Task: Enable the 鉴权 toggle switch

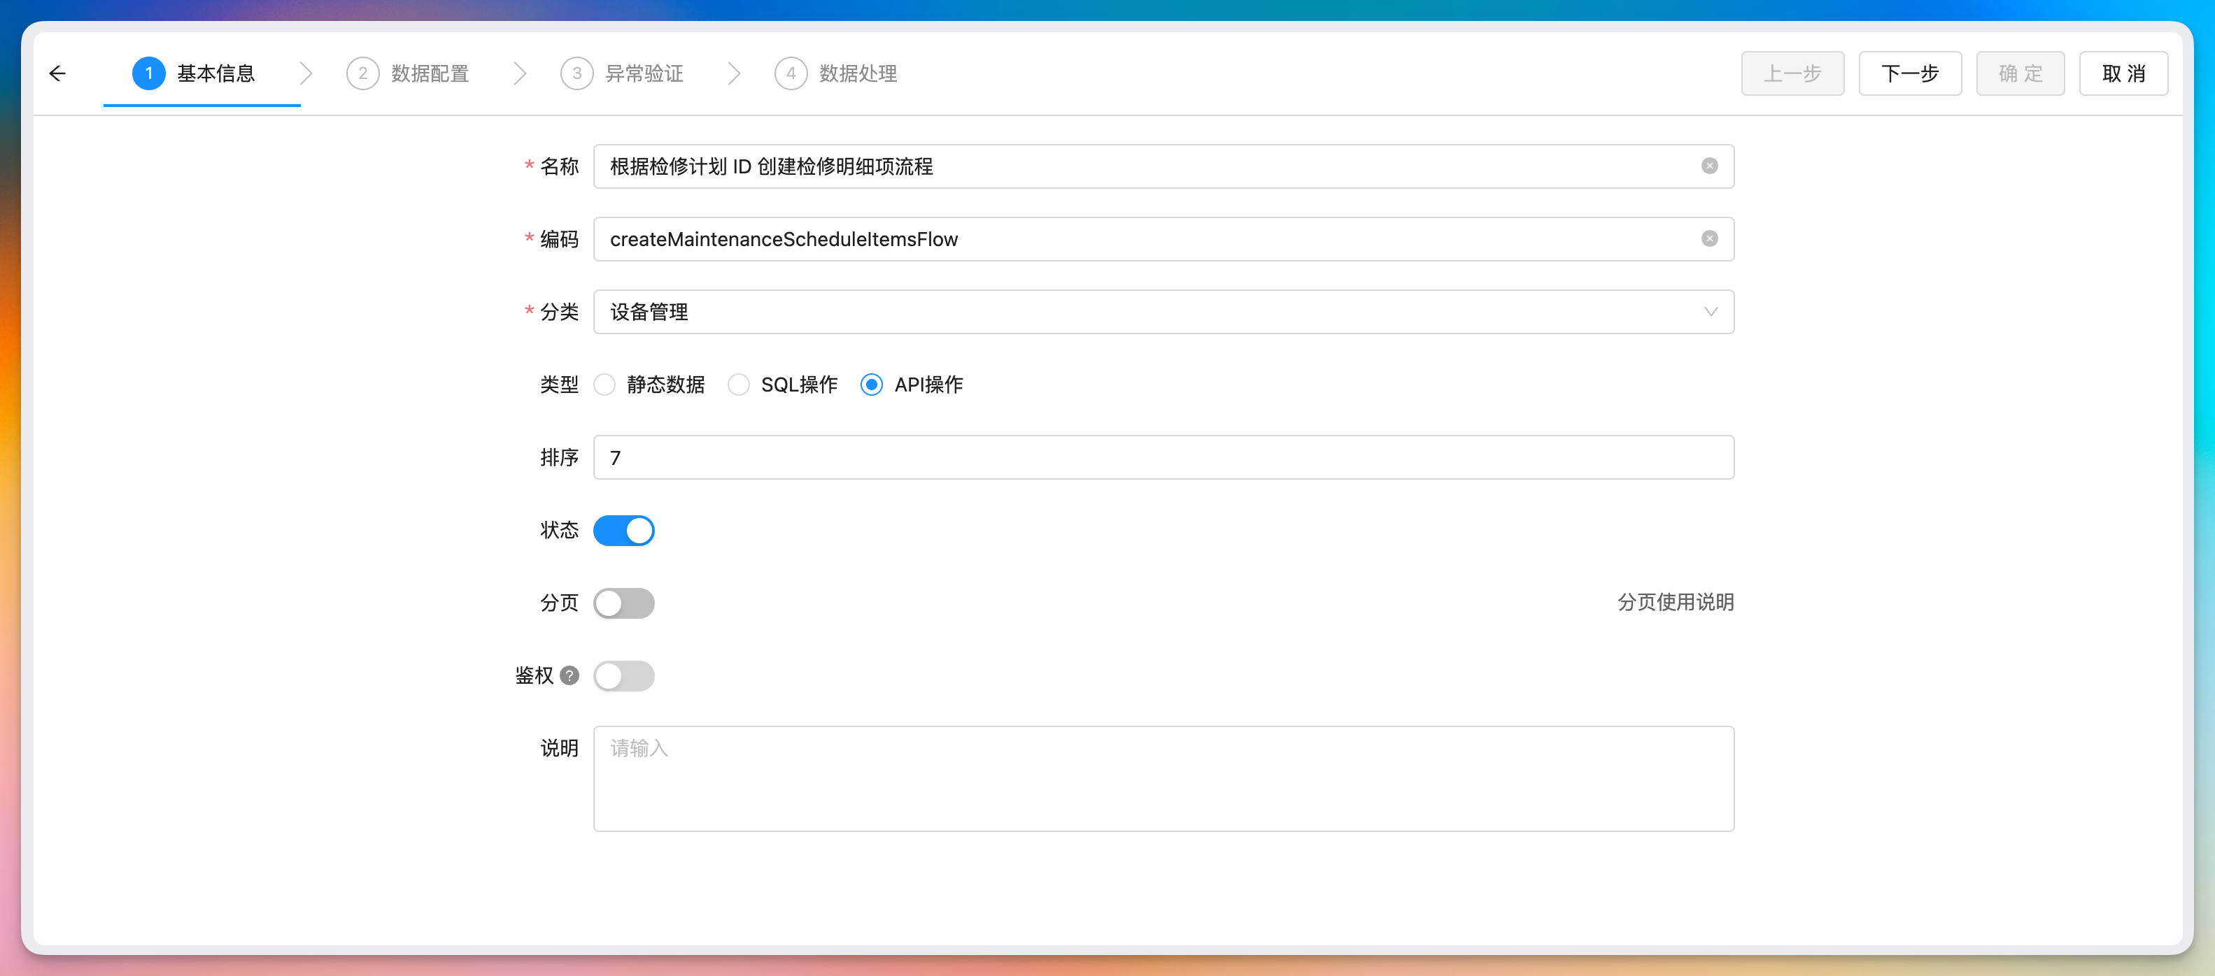Action: click(x=623, y=676)
